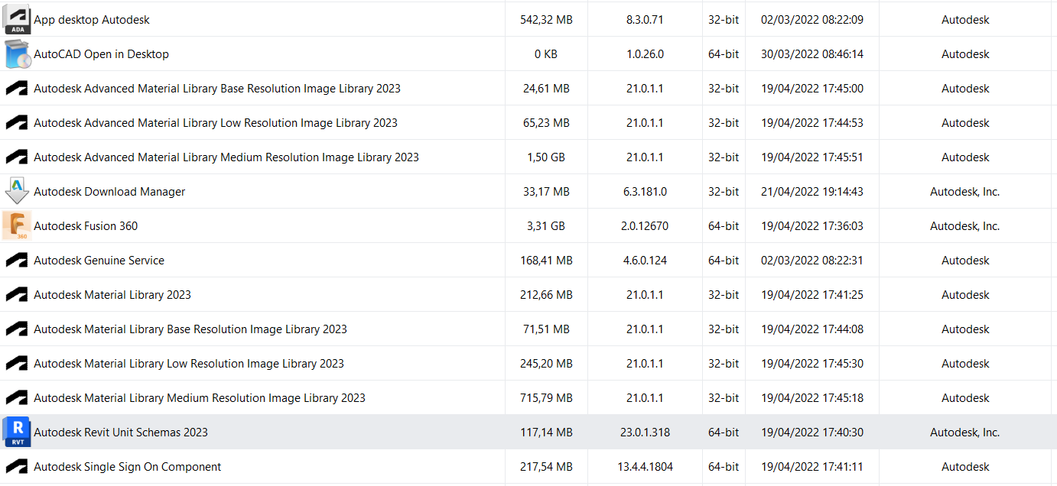Viewport: 1057px width, 486px height.
Task: Click date 19/04/2022 17:36:03
Action: [812, 226]
